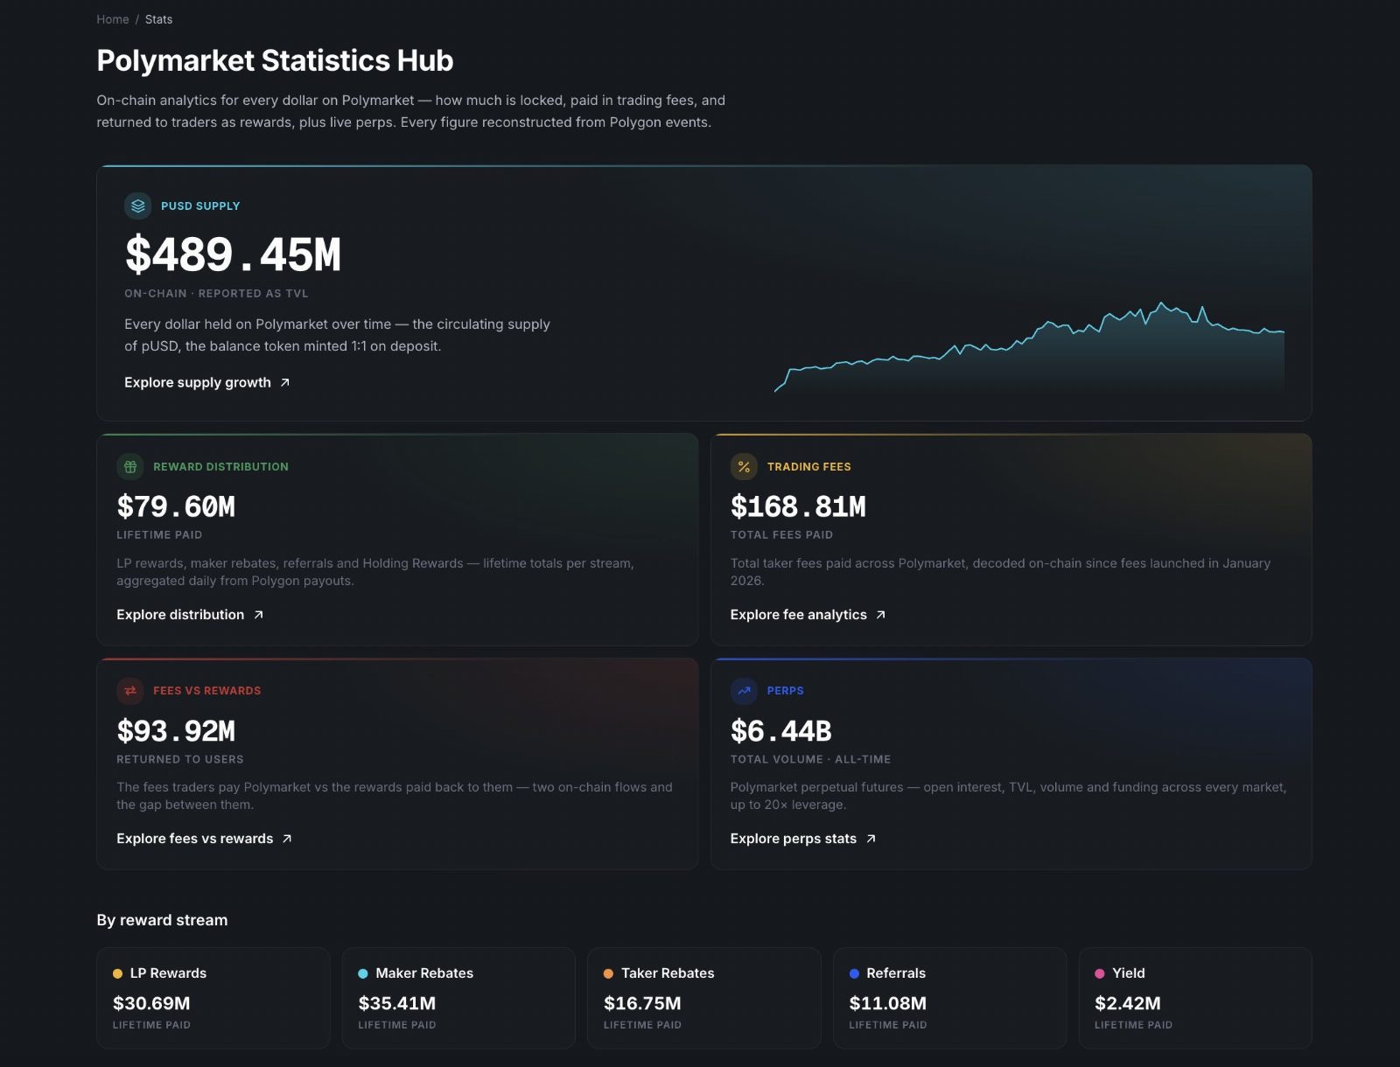Open the LP Rewards stream card

tap(213, 998)
